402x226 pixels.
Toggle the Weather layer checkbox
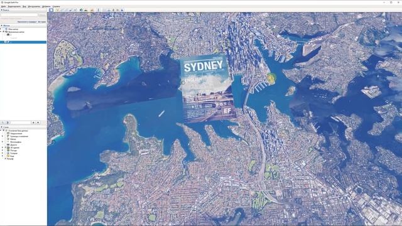[x=6, y=151]
